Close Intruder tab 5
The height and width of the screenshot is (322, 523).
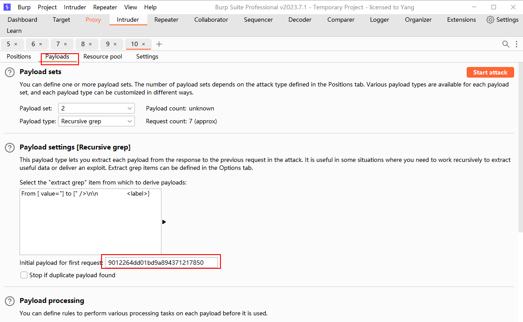click(x=16, y=44)
